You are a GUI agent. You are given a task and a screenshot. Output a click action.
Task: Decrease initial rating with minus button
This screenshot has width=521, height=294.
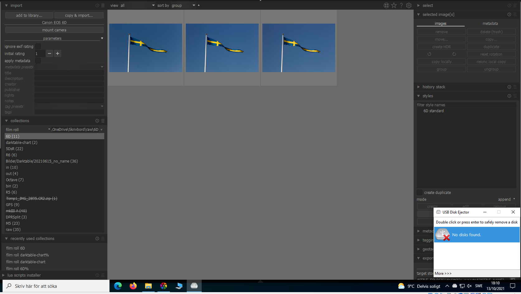tap(49, 53)
